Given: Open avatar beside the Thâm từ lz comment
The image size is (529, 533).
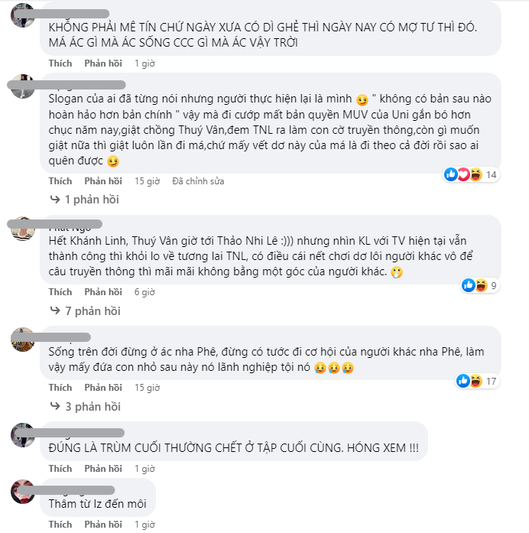Looking at the screenshot, I should point(23,492).
